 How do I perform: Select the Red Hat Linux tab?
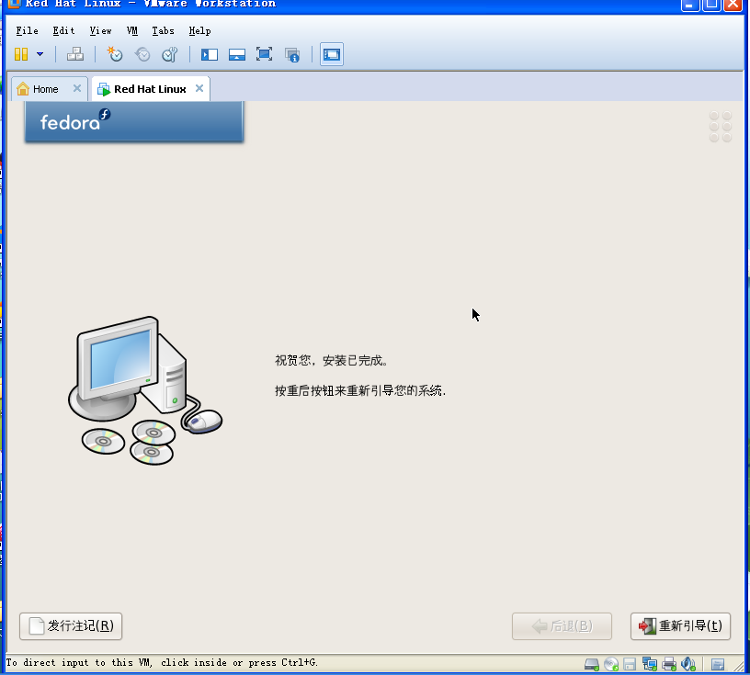click(x=147, y=88)
